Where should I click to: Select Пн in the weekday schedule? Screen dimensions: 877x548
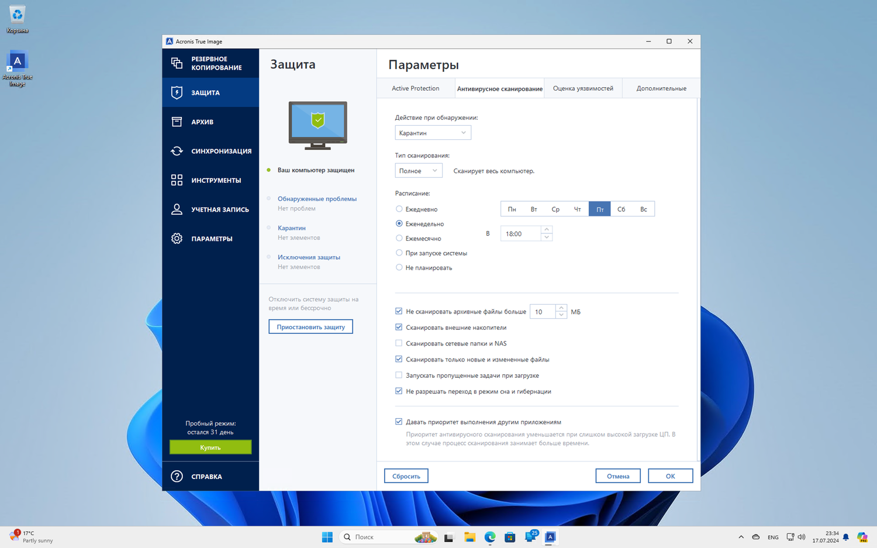click(512, 209)
